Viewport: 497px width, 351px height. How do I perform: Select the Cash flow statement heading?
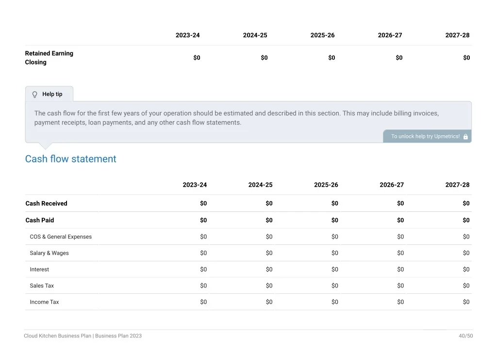pyautogui.click(x=71, y=159)
